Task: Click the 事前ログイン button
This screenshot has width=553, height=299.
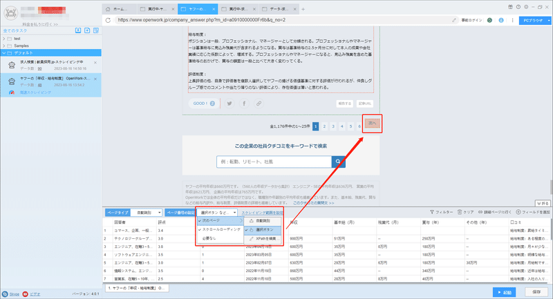Action: (x=471, y=21)
